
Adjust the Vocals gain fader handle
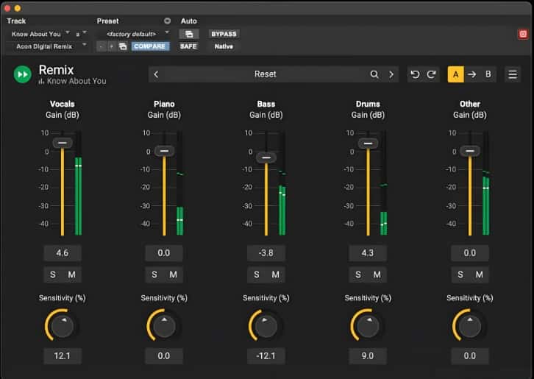point(63,143)
